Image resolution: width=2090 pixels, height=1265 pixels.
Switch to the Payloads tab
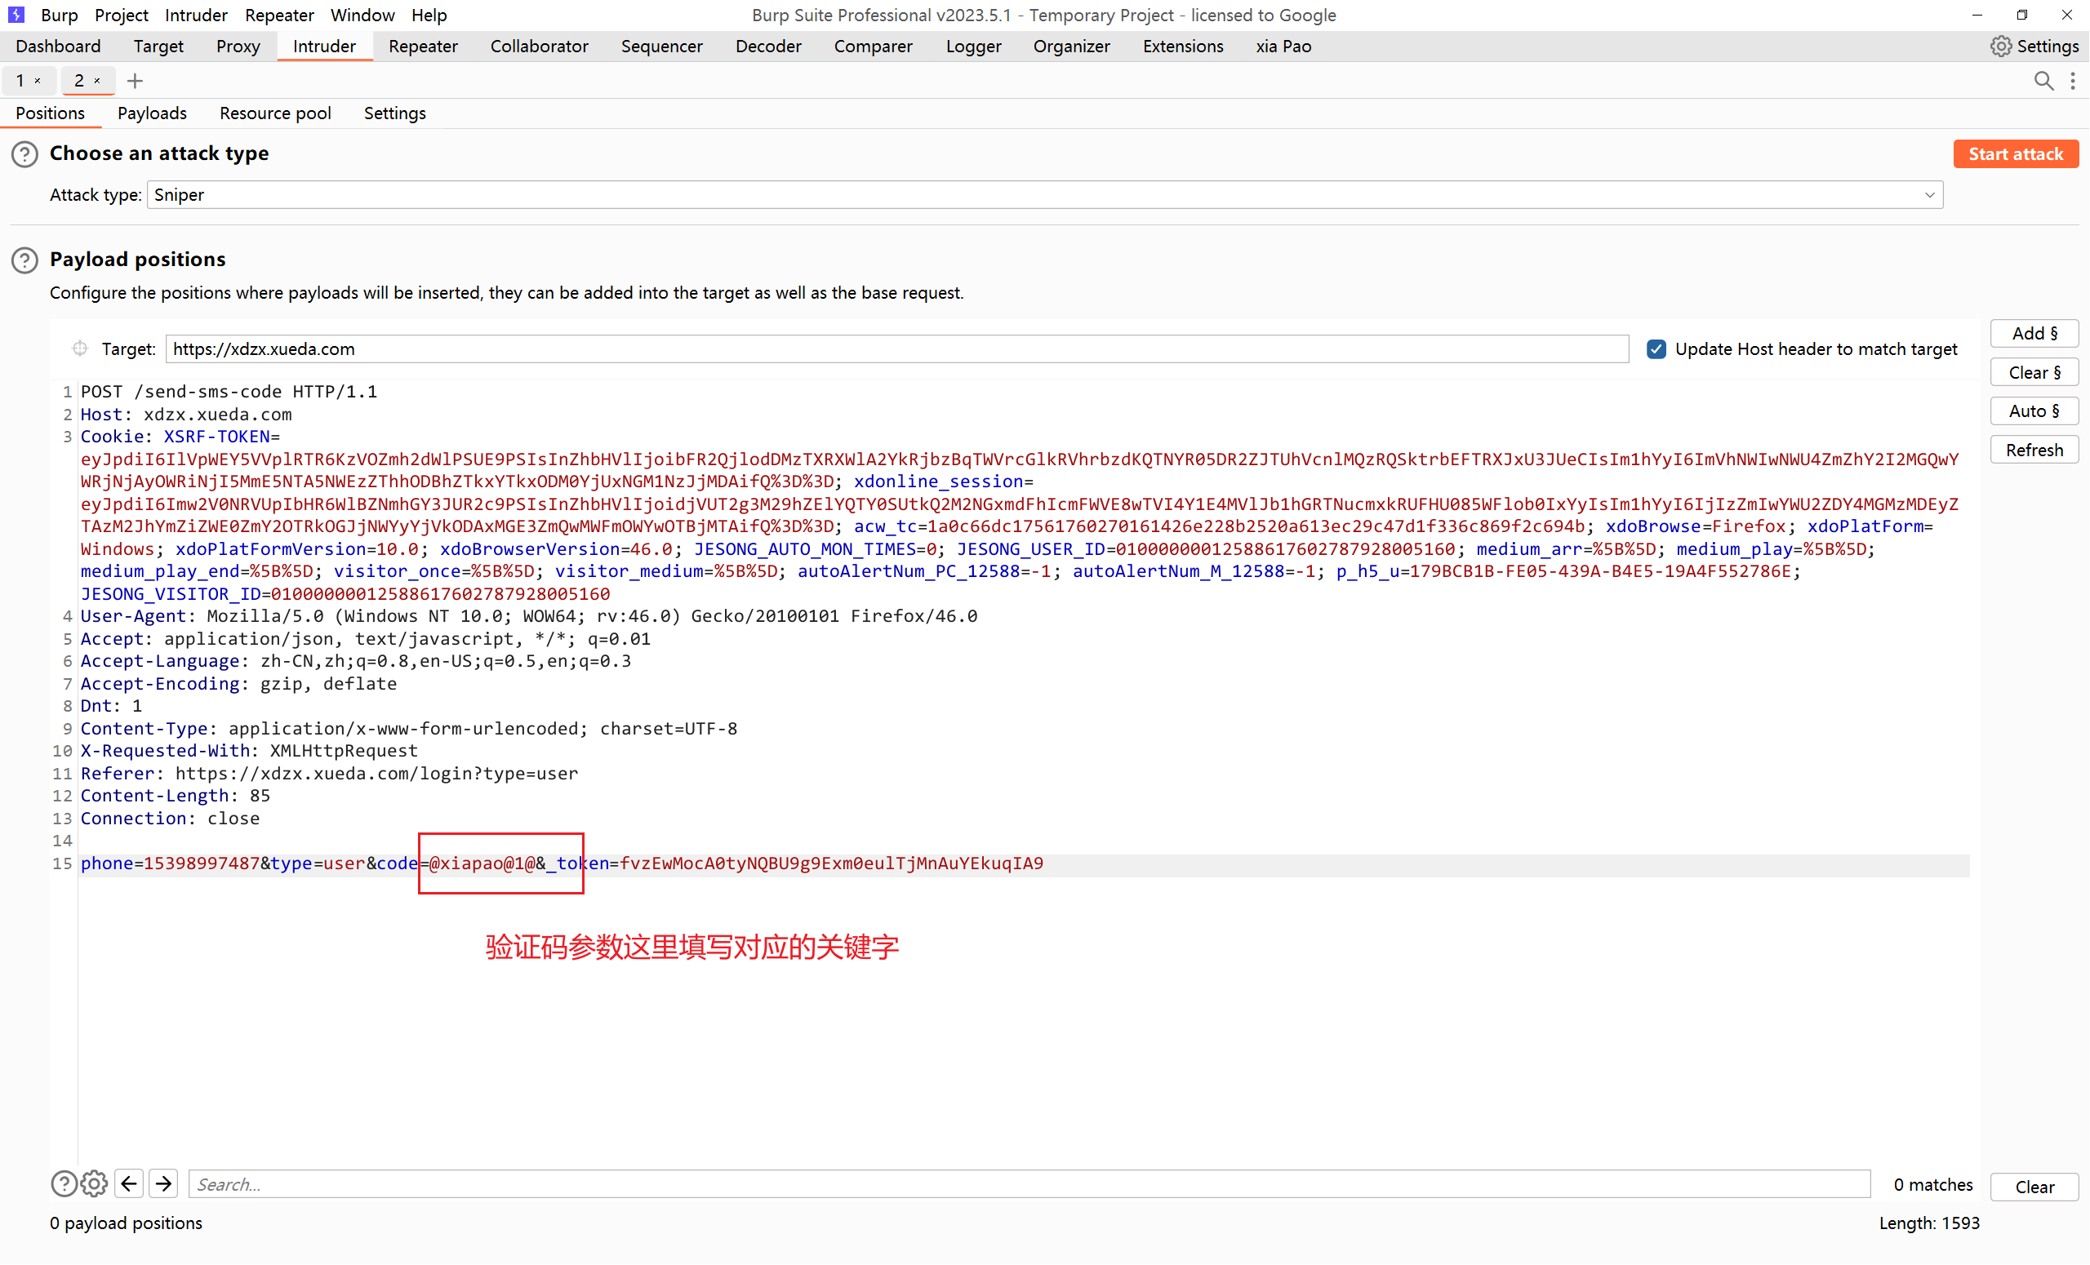click(152, 113)
